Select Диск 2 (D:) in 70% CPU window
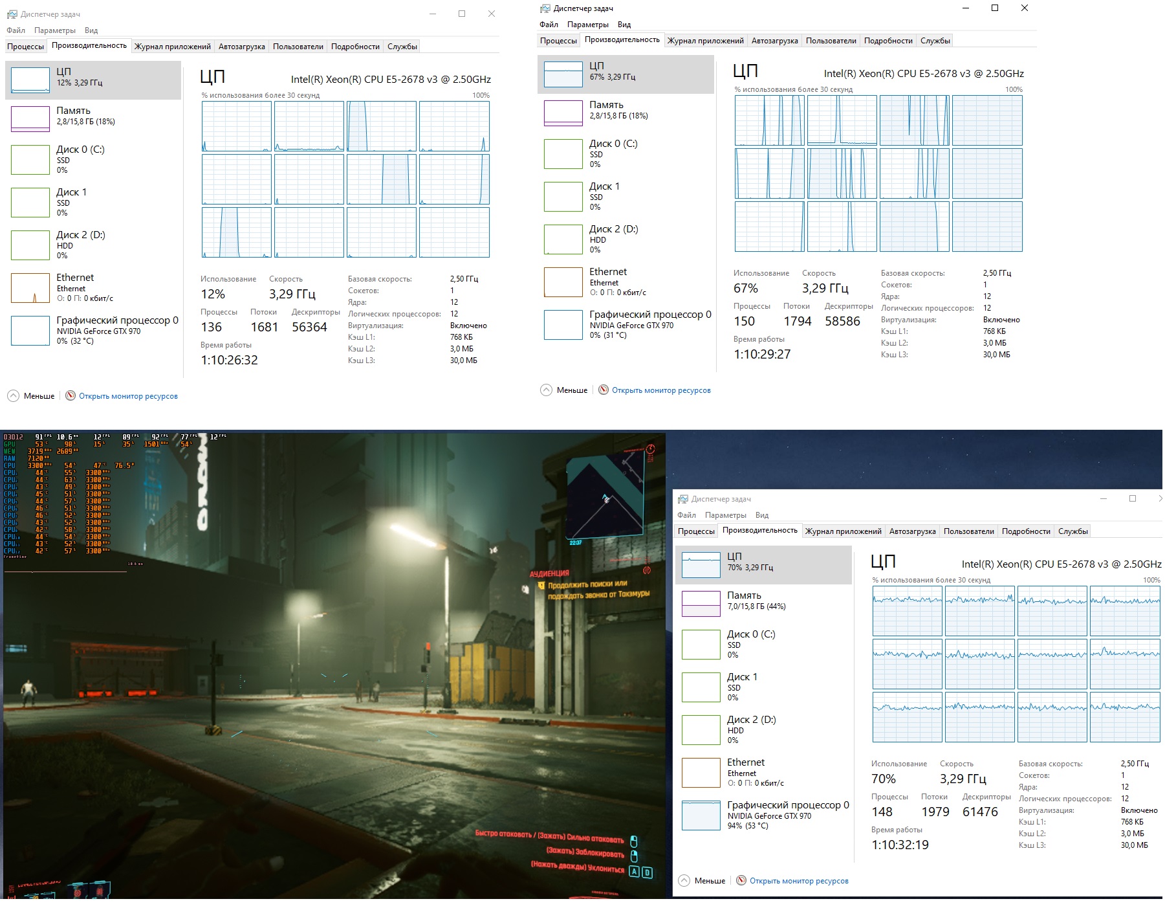1165x910 pixels. coord(764,730)
